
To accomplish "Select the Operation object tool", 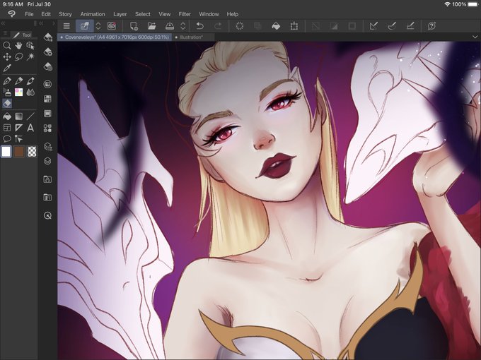I will pyautogui.click(x=30, y=46).
